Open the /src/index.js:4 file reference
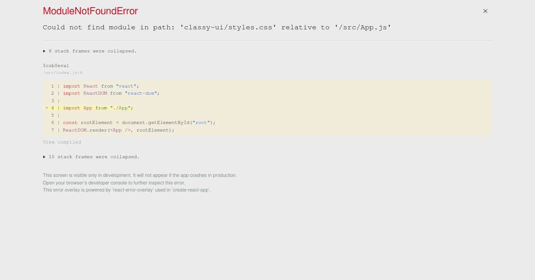Image resolution: width=535 pixels, height=280 pixels. 62,72
